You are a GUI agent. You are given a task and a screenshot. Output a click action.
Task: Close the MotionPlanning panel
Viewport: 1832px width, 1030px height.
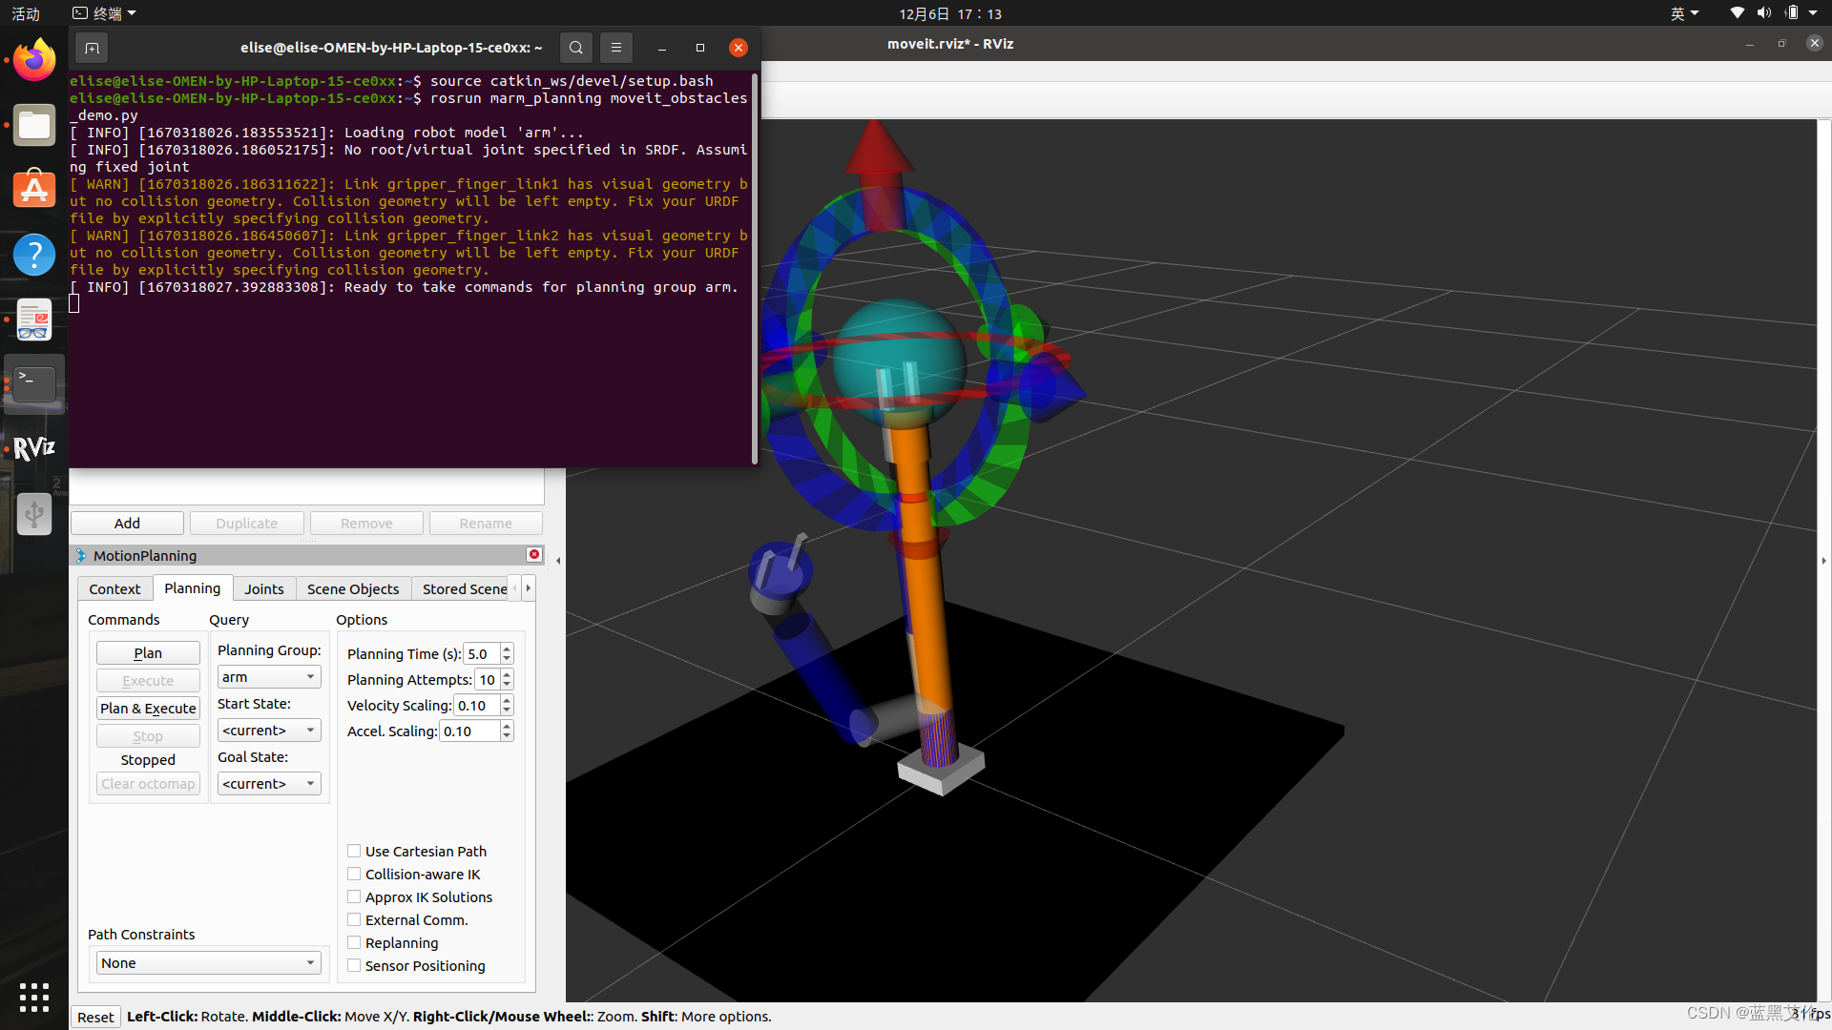534,554
